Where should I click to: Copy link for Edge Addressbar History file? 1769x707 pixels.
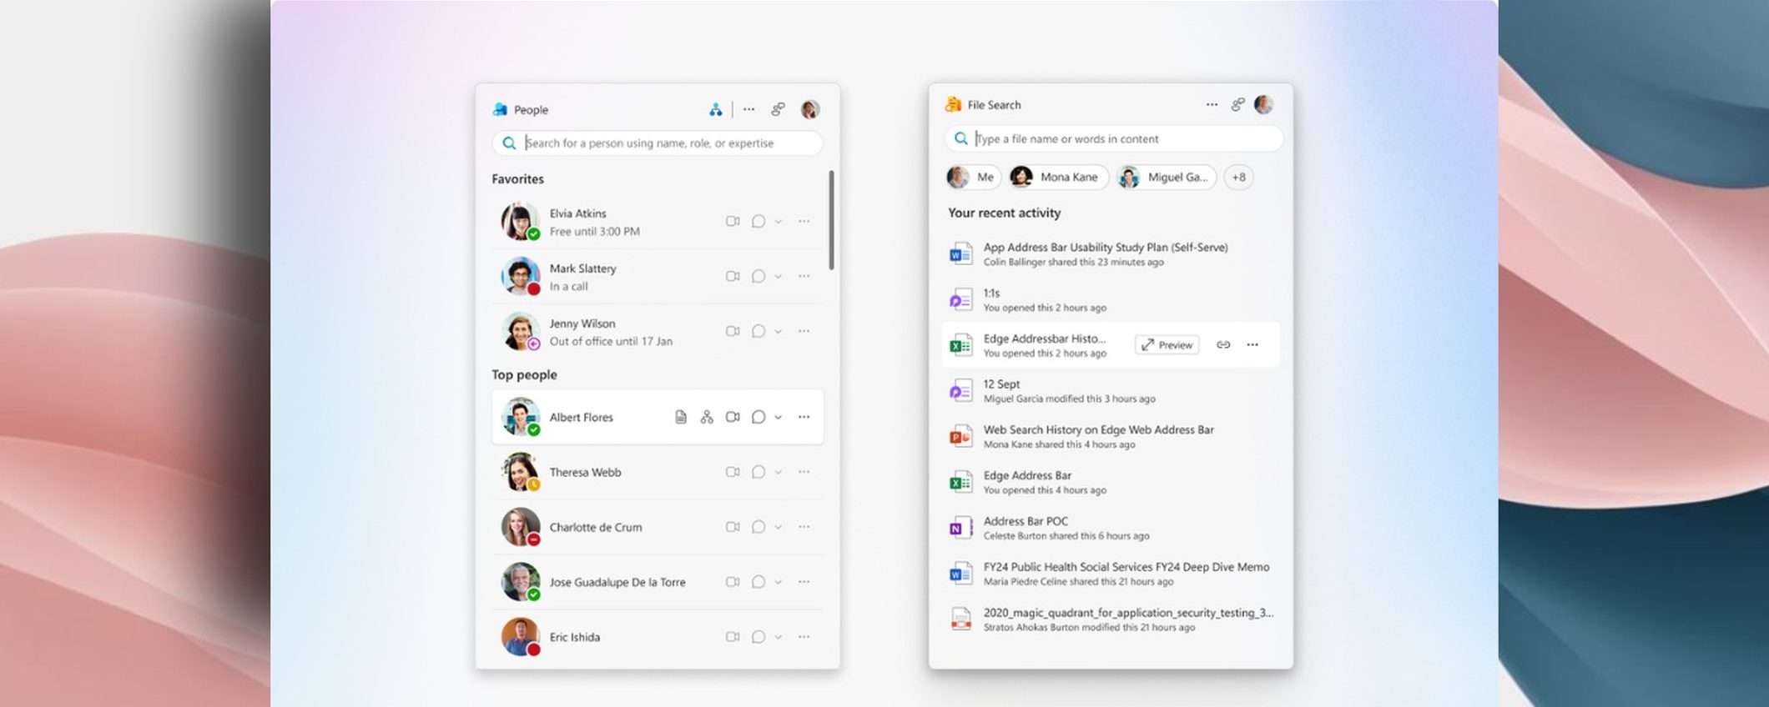[1223, 345]
